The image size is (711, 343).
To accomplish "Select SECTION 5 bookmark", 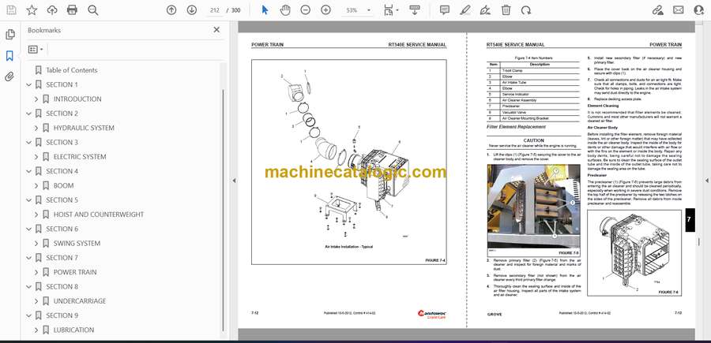I will [62, 200].
